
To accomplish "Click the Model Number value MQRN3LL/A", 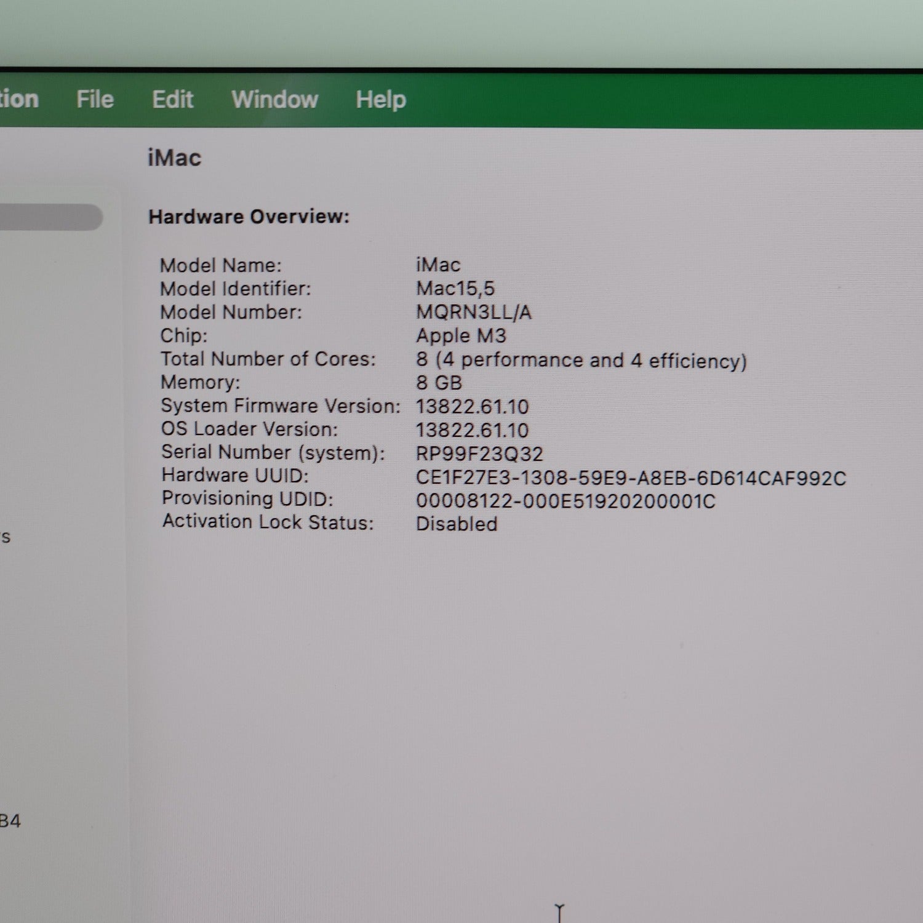I will (473, 312).
